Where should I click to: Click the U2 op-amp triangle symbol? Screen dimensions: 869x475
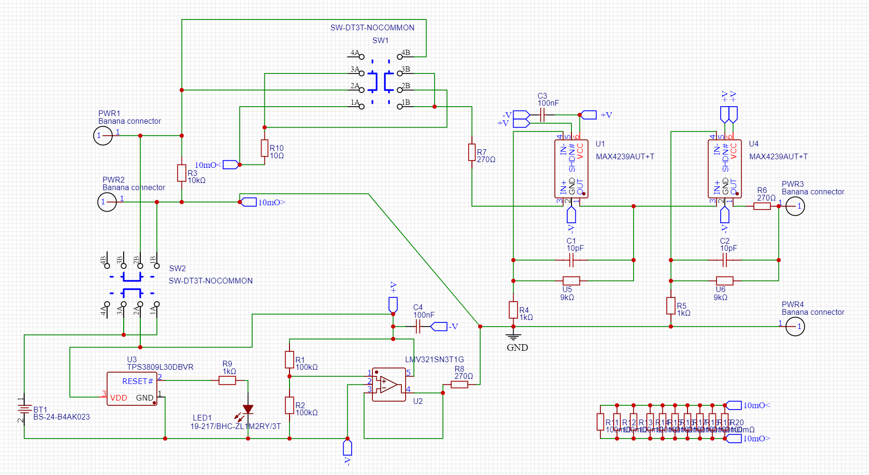pyautogui.click(x=389, y=384)
